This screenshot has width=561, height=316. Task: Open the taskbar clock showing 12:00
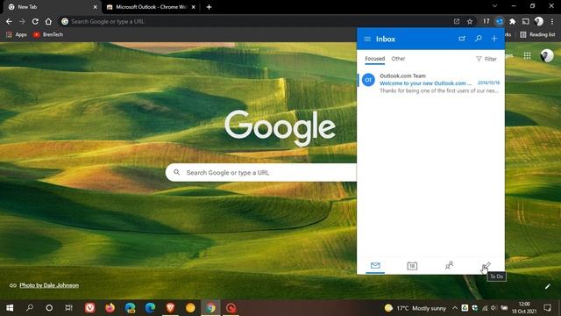(524, 308)
